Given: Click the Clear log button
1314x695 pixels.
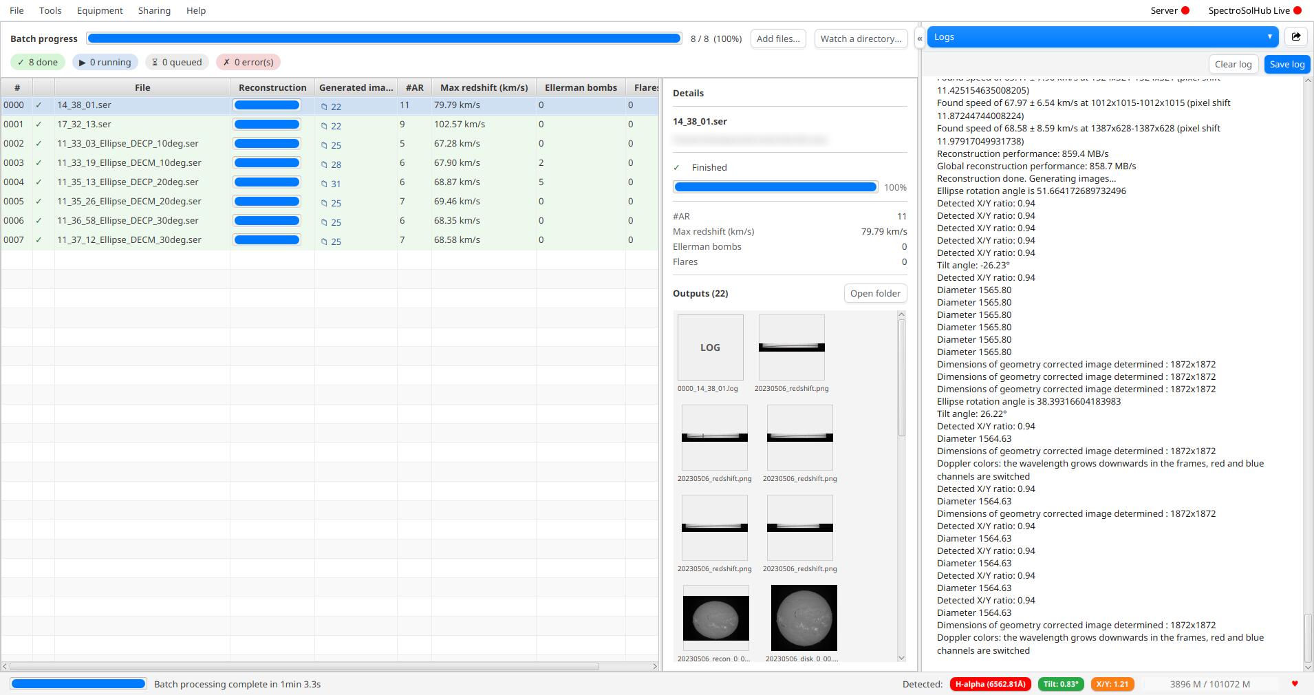Looking at the screenshot, I should pos(1233,64).
